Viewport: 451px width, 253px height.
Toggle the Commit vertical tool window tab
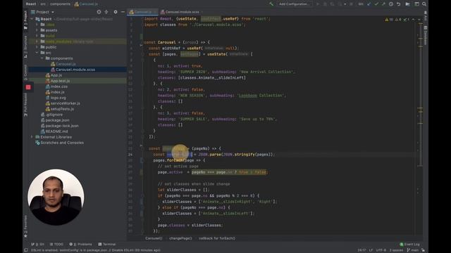[25, 72]
